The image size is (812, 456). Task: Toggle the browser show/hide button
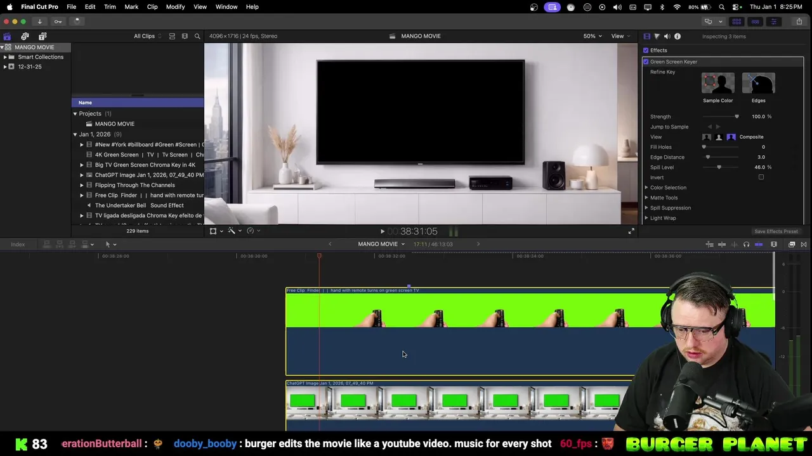[x=738, y=22]
